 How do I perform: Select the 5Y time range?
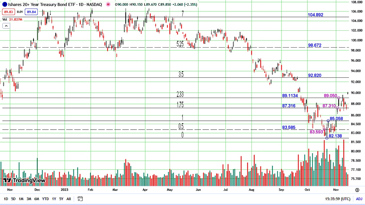[61, 199]
